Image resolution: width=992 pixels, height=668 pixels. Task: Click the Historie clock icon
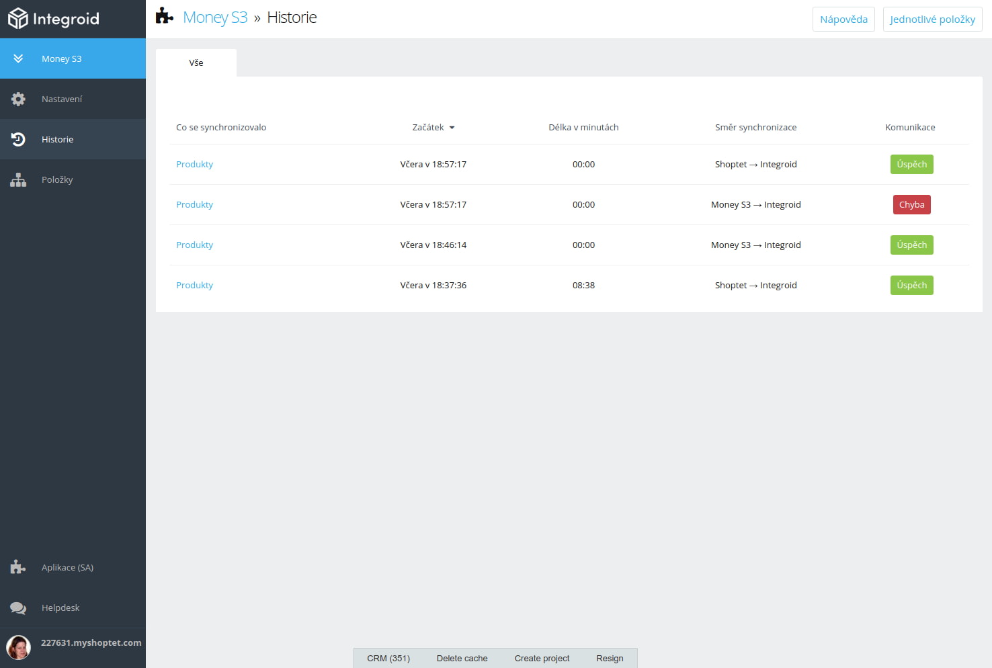click(18, 139)
